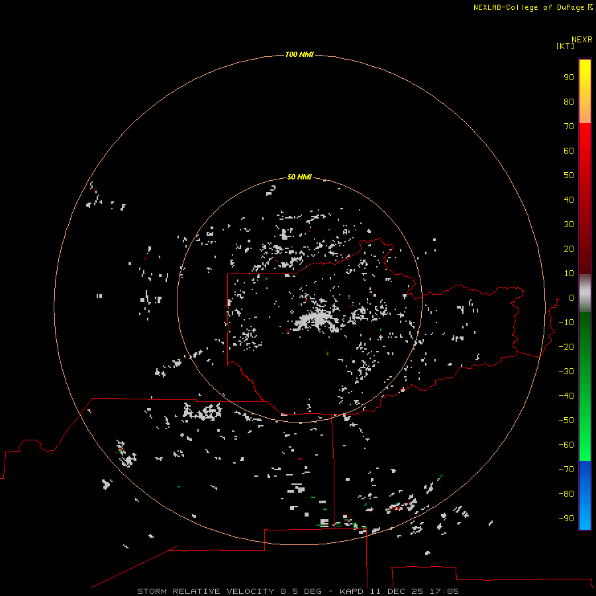Click the 0 value on the velocity scale
Screen dimensions: 596x596
pyautogui.click(x=571, y=298)
